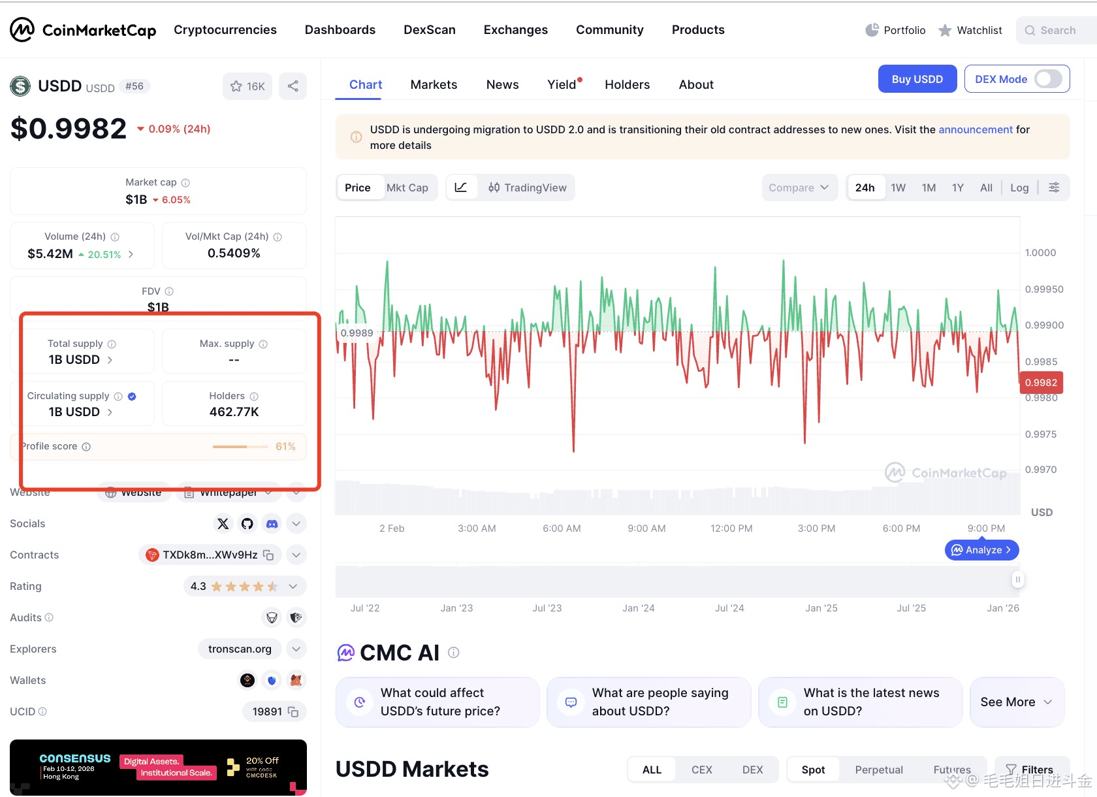The height and width of the screenshot is (797, 1097).
Task: Open the Holders tab
Action: click(x=627, y=84)
